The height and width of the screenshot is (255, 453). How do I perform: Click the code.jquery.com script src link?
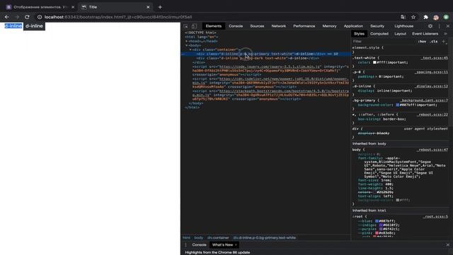point(270,67)
